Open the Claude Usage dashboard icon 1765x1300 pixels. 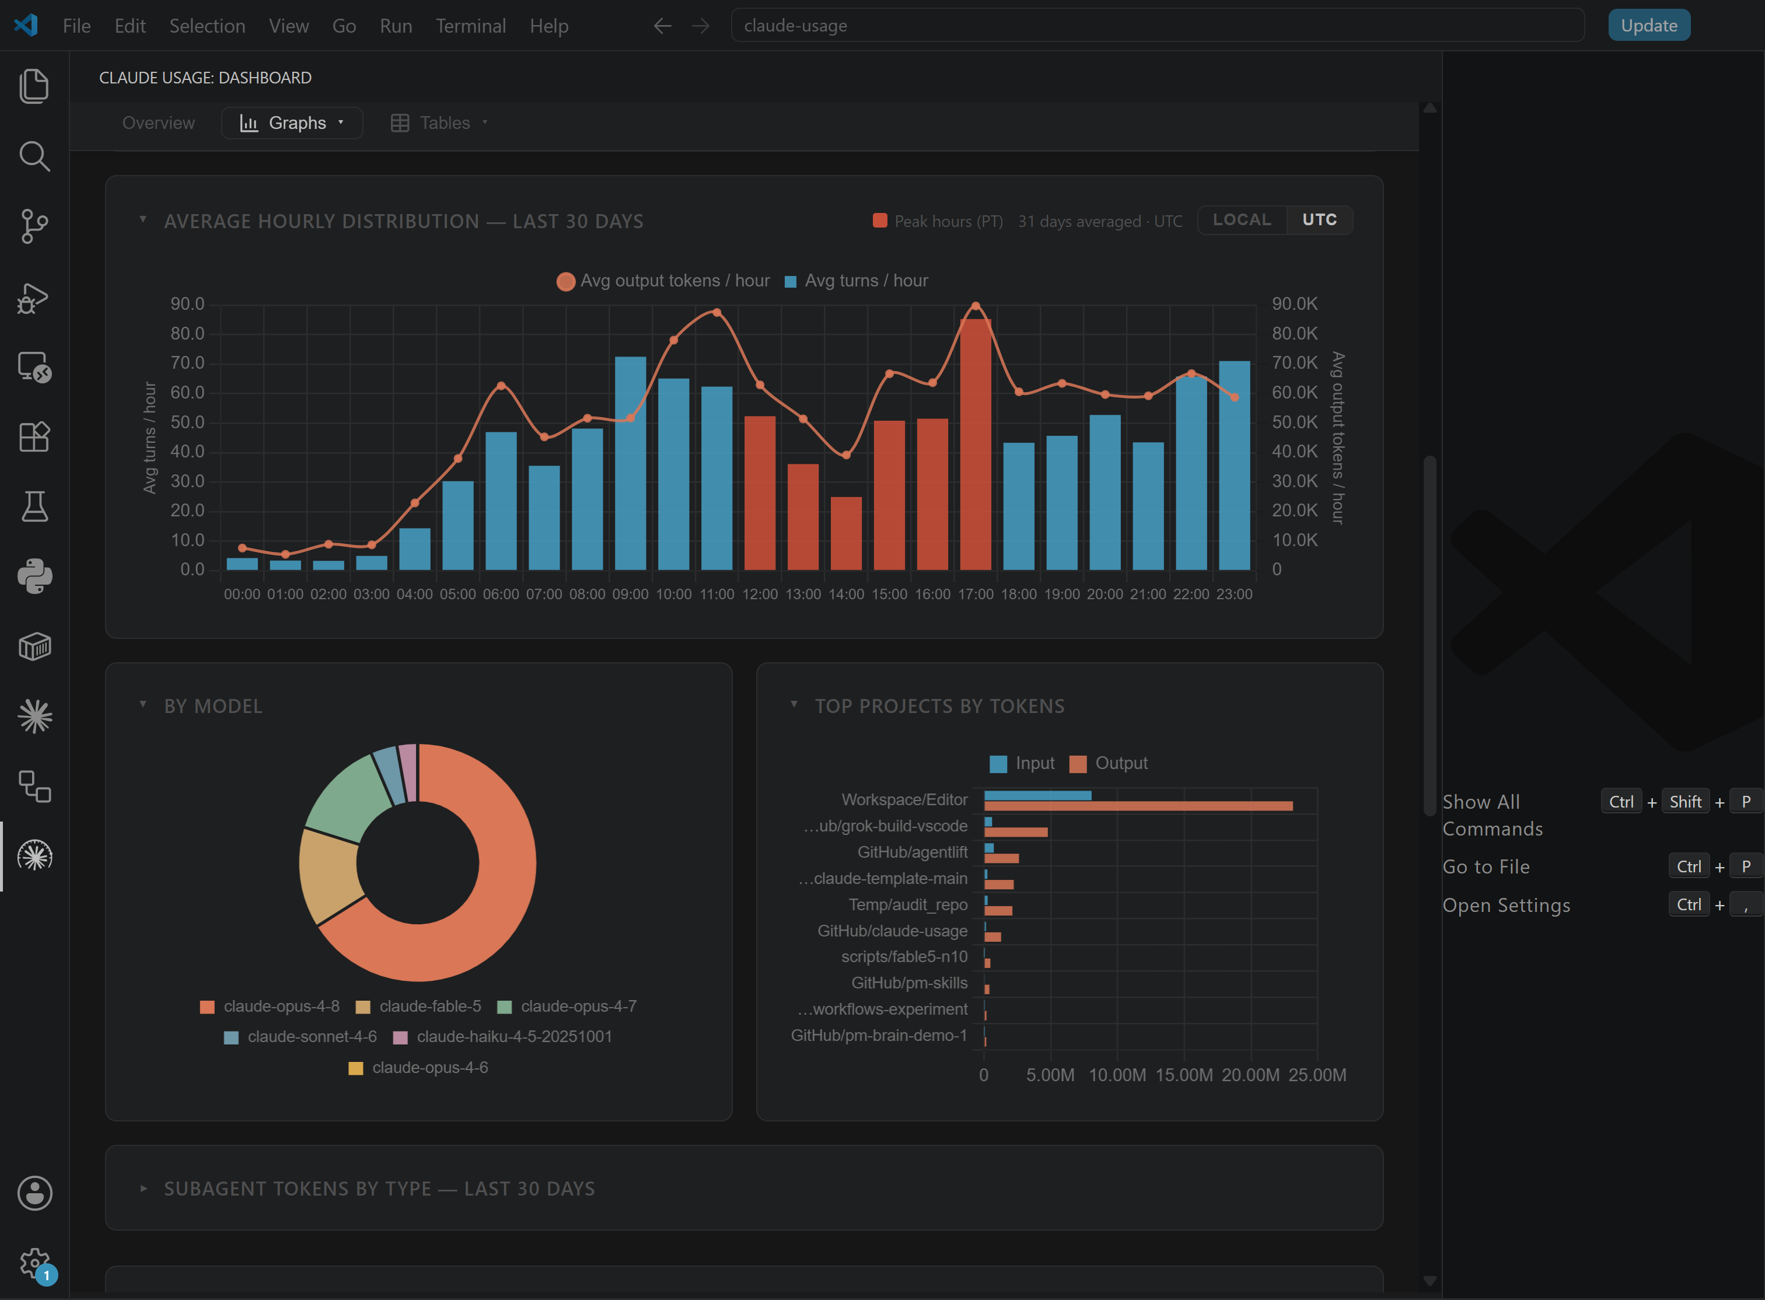(x=34, y=856)
